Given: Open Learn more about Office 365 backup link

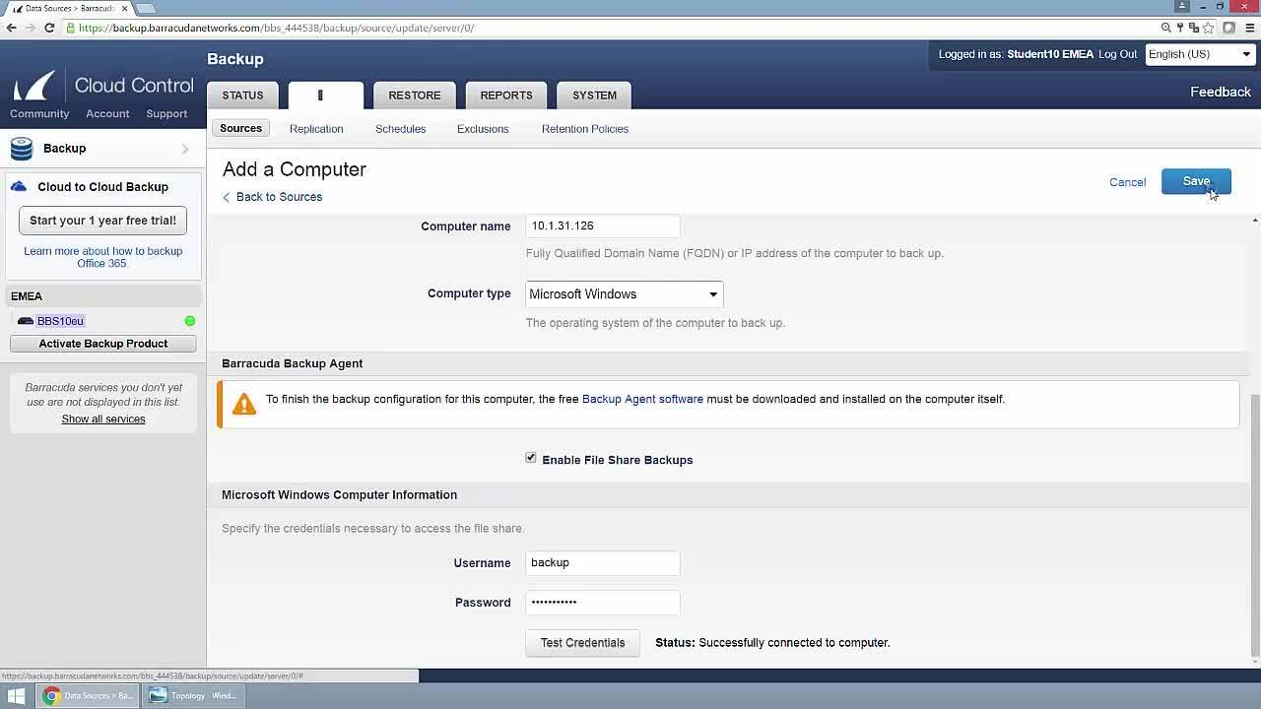Looking at the screenshot, I should point(102,257).
